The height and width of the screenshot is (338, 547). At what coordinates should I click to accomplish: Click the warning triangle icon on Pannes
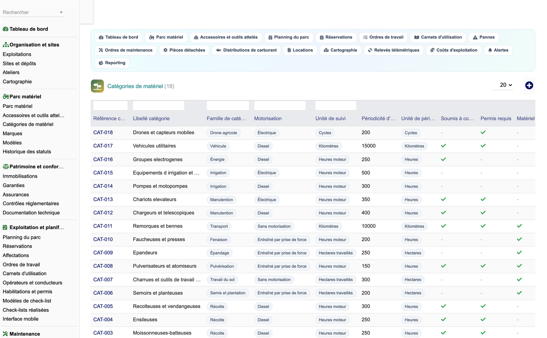(475, 37)
